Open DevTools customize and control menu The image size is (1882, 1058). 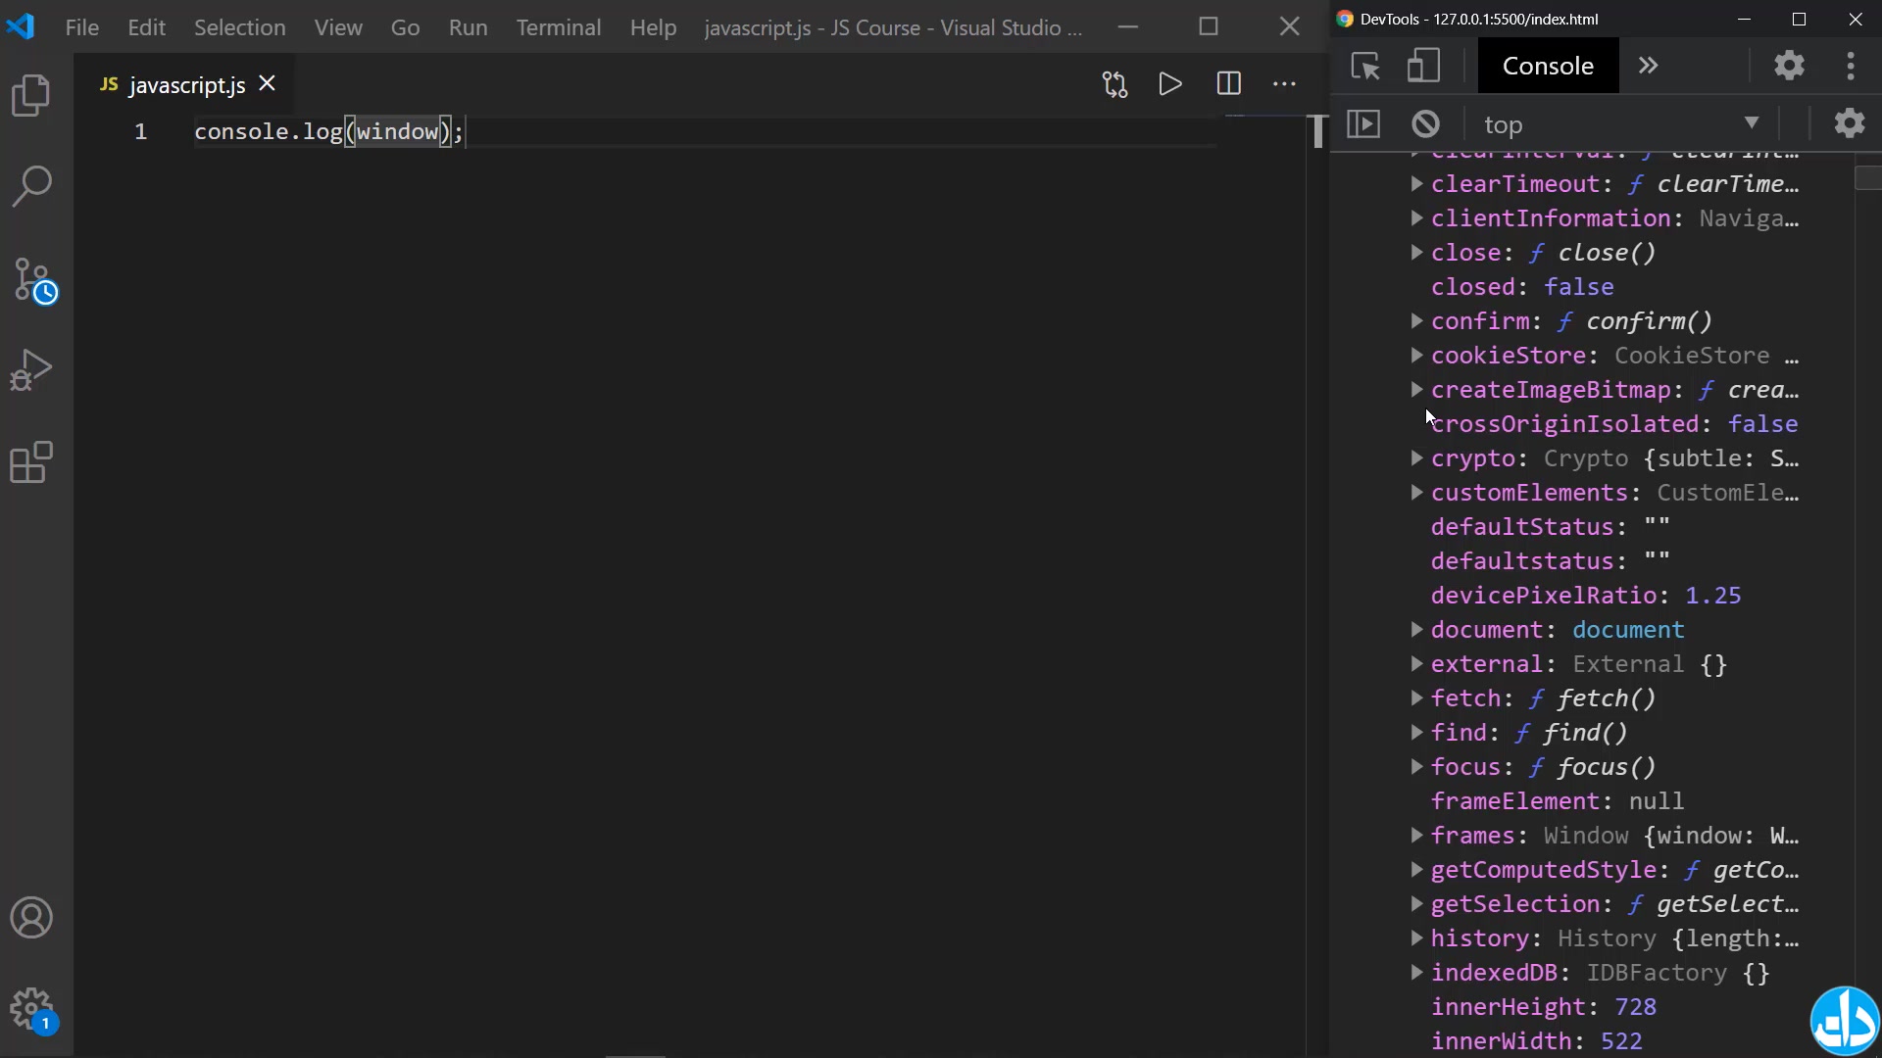pos(1851,66)
